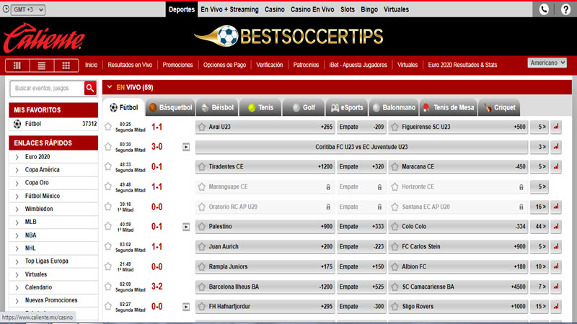This screenshot has height=324, width=577.
Task: Favorite the Barcelona Ilheus BA match row star
Action: point(107,286)
